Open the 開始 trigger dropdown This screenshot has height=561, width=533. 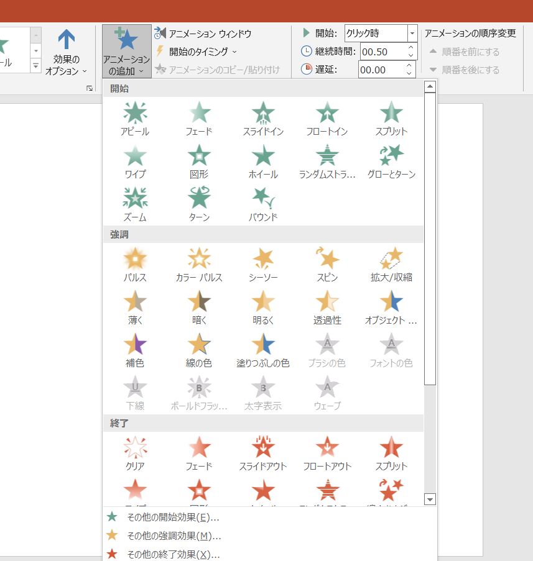coord(412,34)
